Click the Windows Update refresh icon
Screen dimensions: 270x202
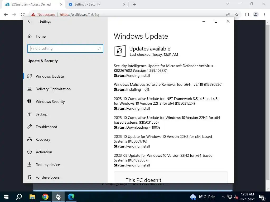[120, 51]
